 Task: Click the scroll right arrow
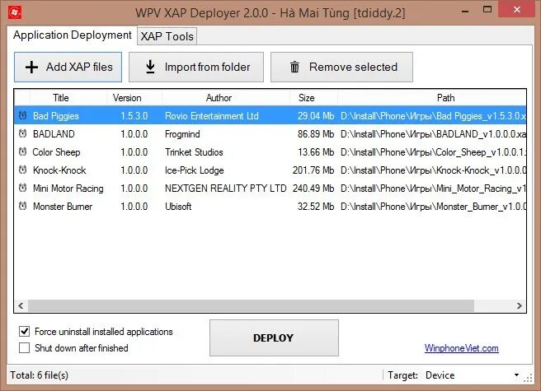520,305
